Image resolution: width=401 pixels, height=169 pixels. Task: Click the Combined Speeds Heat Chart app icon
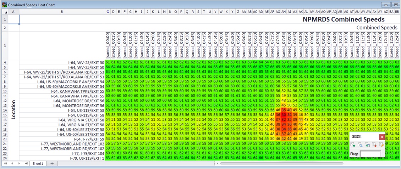tap(4, 5)
